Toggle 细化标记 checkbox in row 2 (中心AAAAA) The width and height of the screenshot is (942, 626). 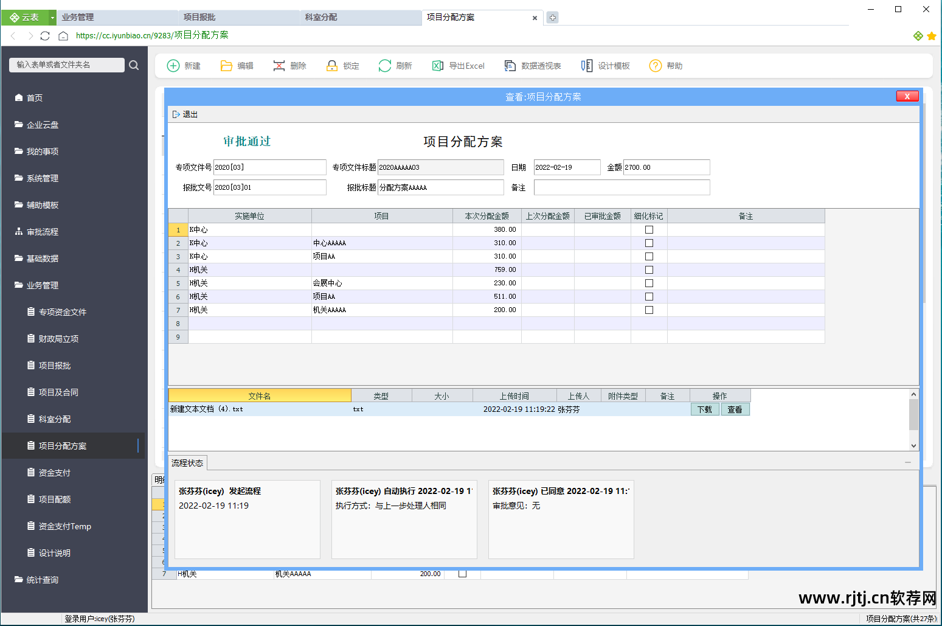click(x=649, y=243)
